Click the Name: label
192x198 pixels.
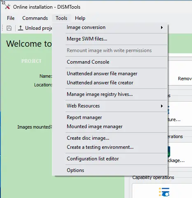[46, 76]
